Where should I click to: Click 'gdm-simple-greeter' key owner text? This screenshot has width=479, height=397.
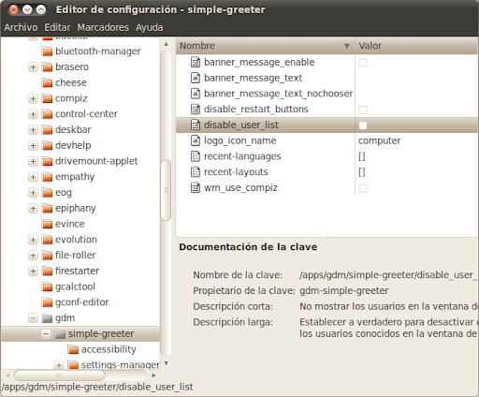344,291
